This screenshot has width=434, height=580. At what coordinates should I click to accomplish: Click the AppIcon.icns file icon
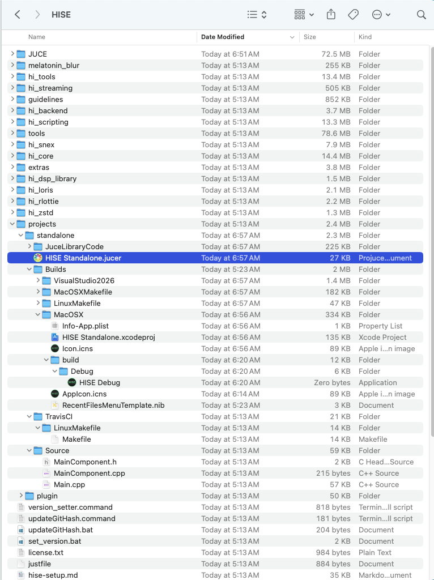point(55,394)
